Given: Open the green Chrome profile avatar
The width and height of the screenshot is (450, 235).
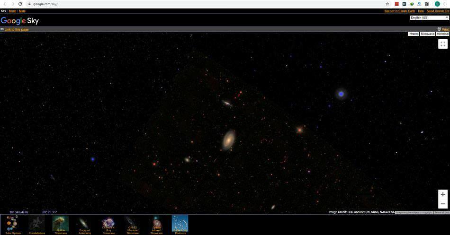Looking at the screenshot, I should [437, 4].
